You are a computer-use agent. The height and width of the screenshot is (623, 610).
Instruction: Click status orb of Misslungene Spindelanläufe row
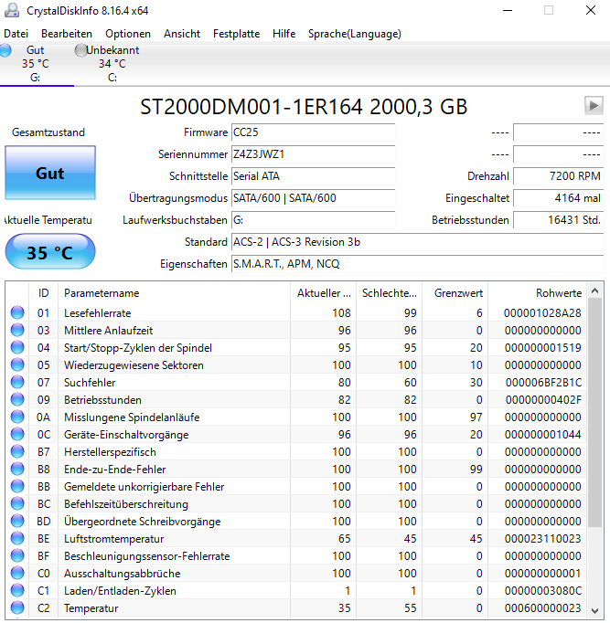point(17,417)
